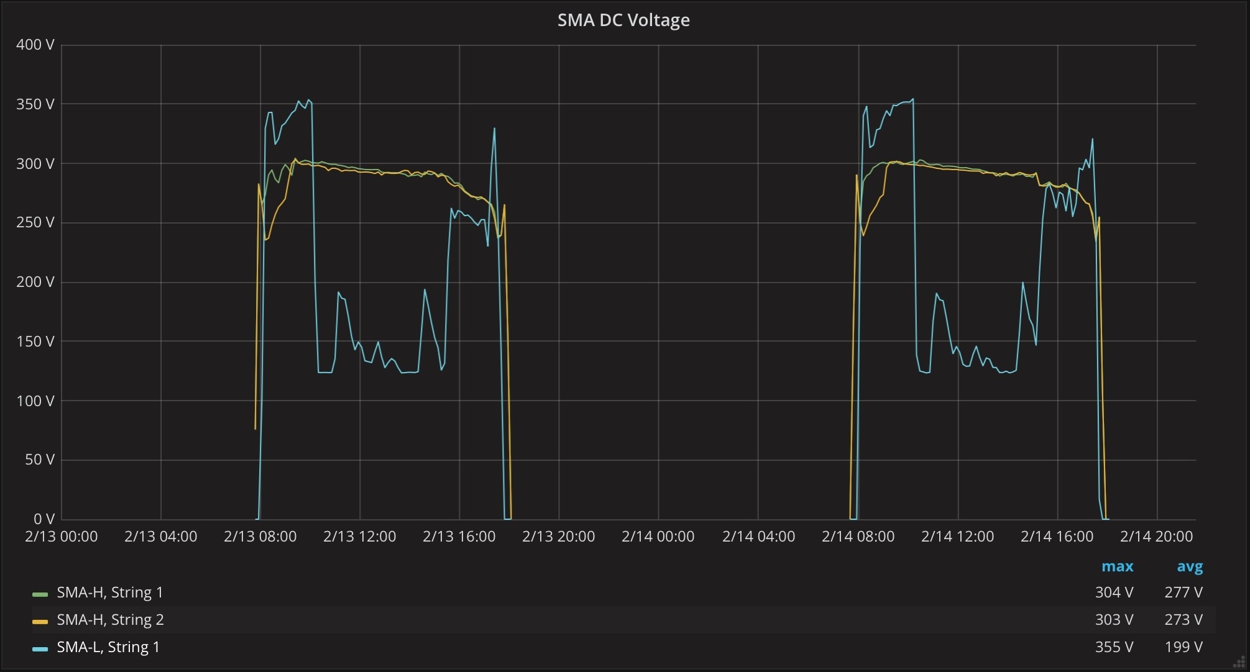This screenshot has width=1250, height=672.
Task: Click the 2/14 00:00 time axis label
Action: point(658,537)
